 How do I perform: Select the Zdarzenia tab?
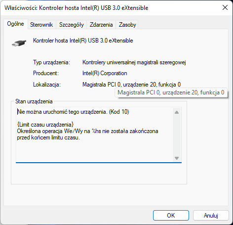(101, 25)
